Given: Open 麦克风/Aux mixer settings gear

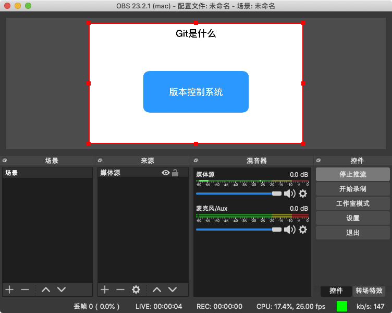Looking at the screenshot, I should tap(303, 230).
